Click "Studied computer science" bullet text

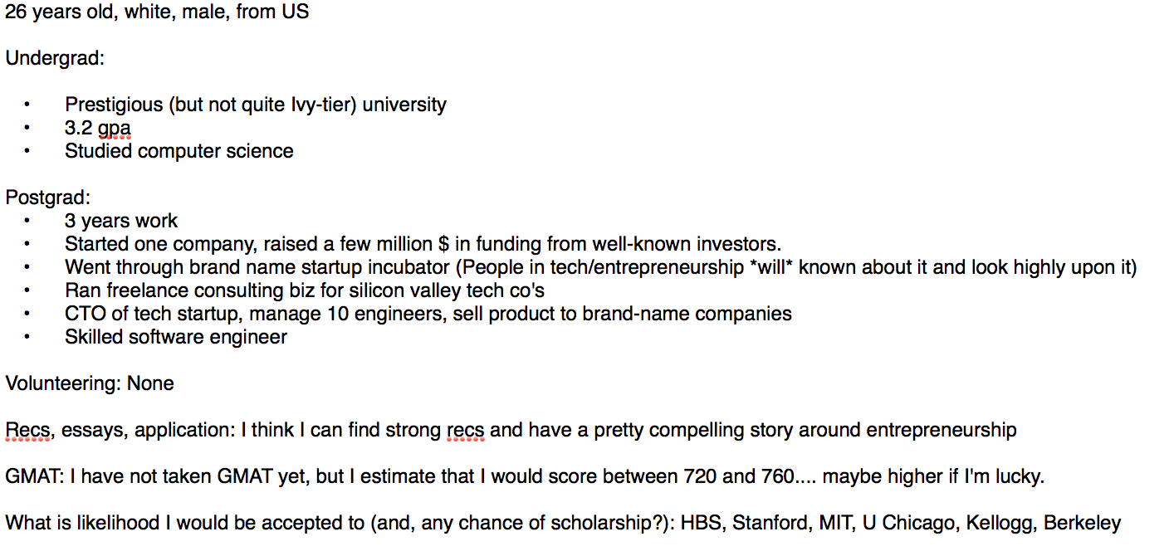pyautogui.click(x=179, y=151)
